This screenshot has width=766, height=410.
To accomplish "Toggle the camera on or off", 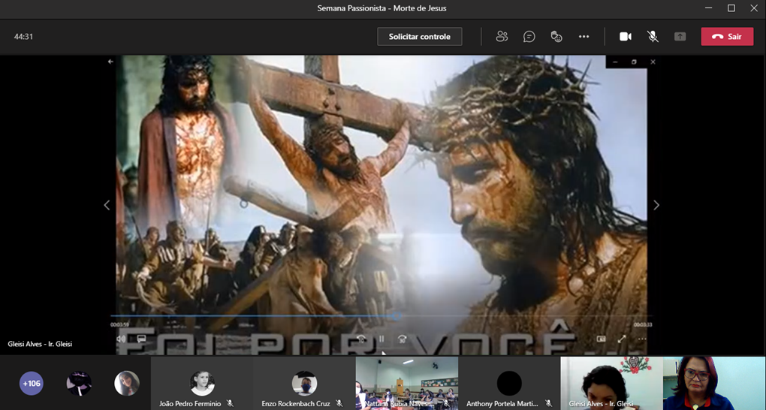I will coord(626,37).
